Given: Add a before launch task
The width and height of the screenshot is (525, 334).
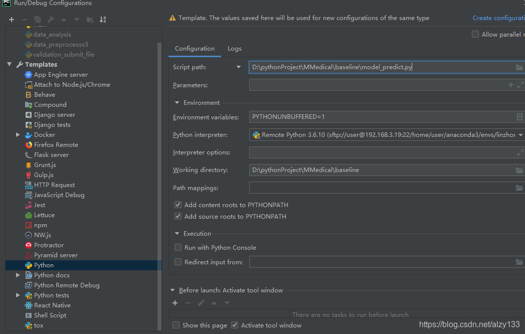Looking at the screenshot, I should (175, 303).
